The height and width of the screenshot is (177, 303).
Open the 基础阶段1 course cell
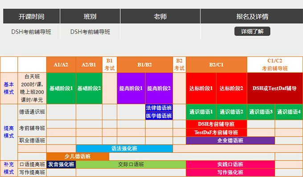click(61, 88)
